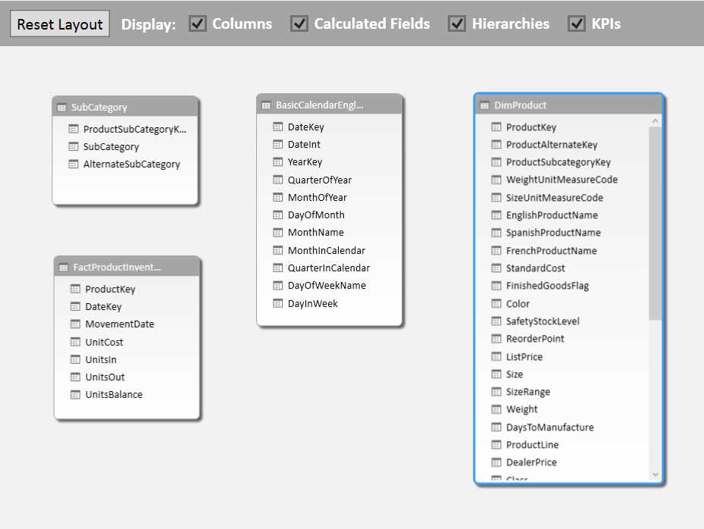704x529 pixels.
Task: Click the table icon in FactProductInvent header
Action: [64, 268]
